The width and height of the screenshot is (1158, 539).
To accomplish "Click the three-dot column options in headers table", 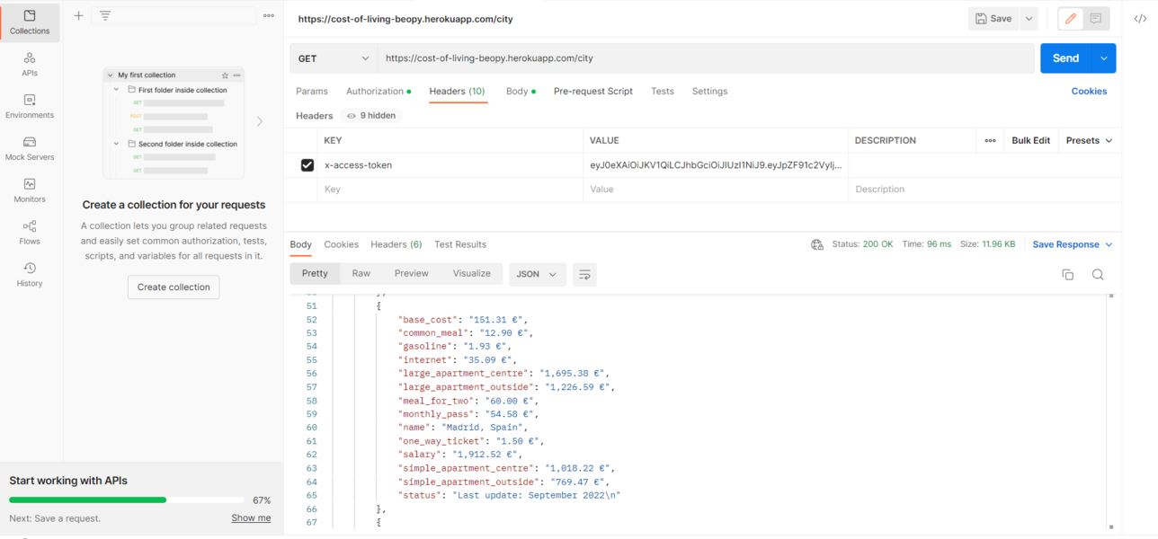I will coord(990,140).
